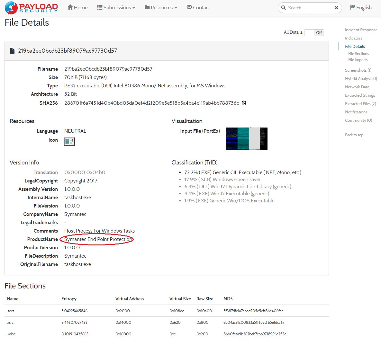Image resolution: width=381 pixels, height=345 pixels.
Task: Click entropy value 3.44607027432
Action: (74, 323)
